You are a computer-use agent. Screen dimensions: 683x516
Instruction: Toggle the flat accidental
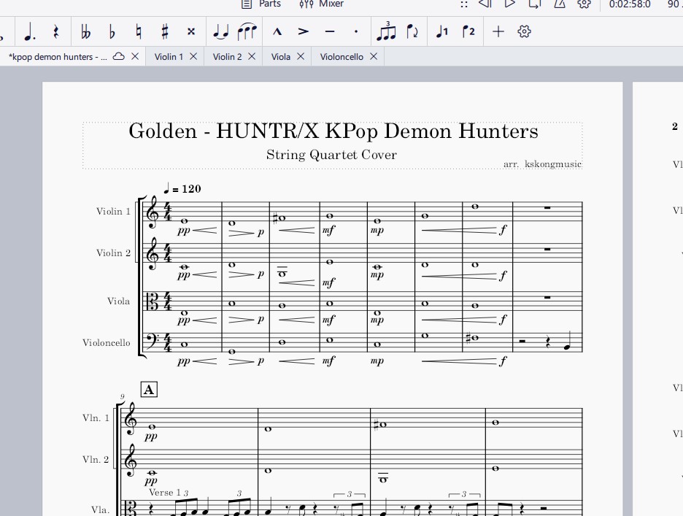(112, 32)
